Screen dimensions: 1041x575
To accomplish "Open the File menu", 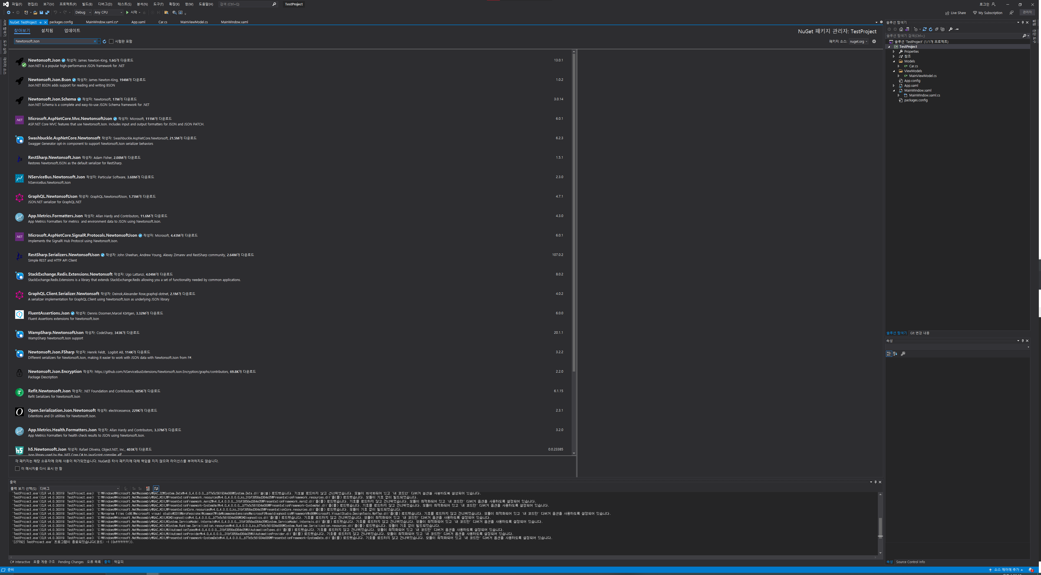I will (17, 4).
